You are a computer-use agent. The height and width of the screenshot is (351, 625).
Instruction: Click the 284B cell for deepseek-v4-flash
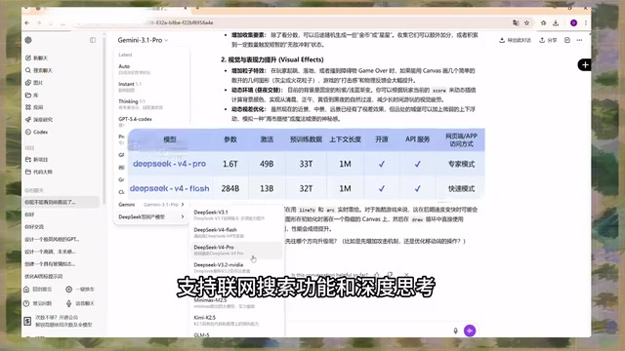click(x=230, y=188)
